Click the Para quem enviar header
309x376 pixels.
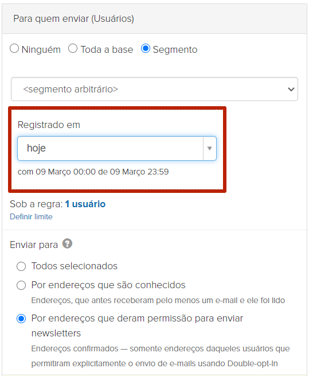tap(73, 19)
